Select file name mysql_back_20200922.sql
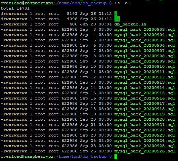This screenshot has height=161, width=178. click(145, 130)
